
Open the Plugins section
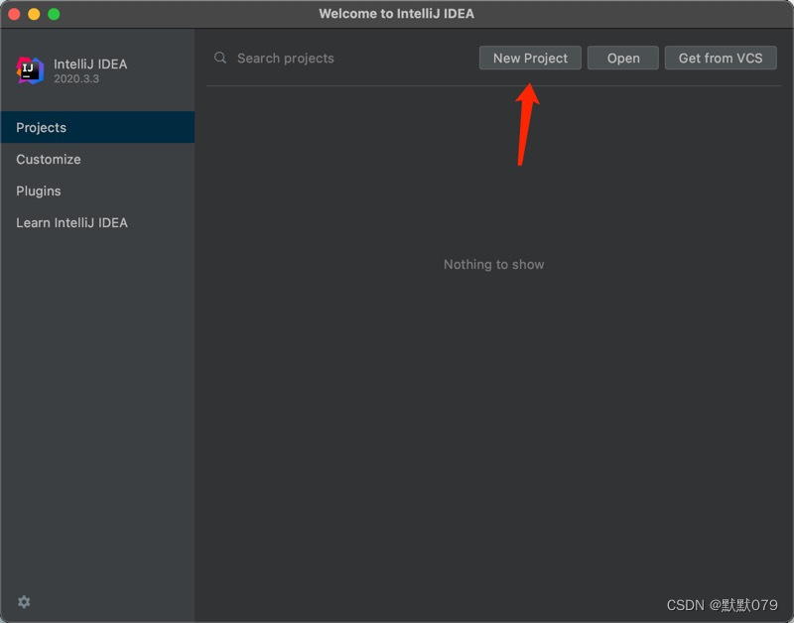point(97,190)
